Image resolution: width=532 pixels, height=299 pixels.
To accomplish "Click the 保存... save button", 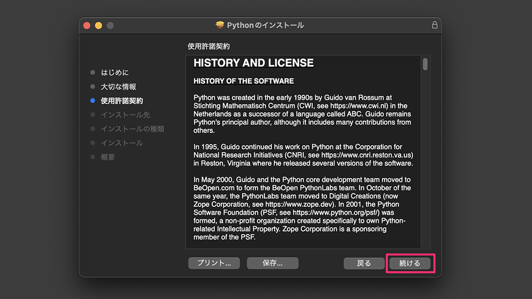I will (x=273, y=263).
